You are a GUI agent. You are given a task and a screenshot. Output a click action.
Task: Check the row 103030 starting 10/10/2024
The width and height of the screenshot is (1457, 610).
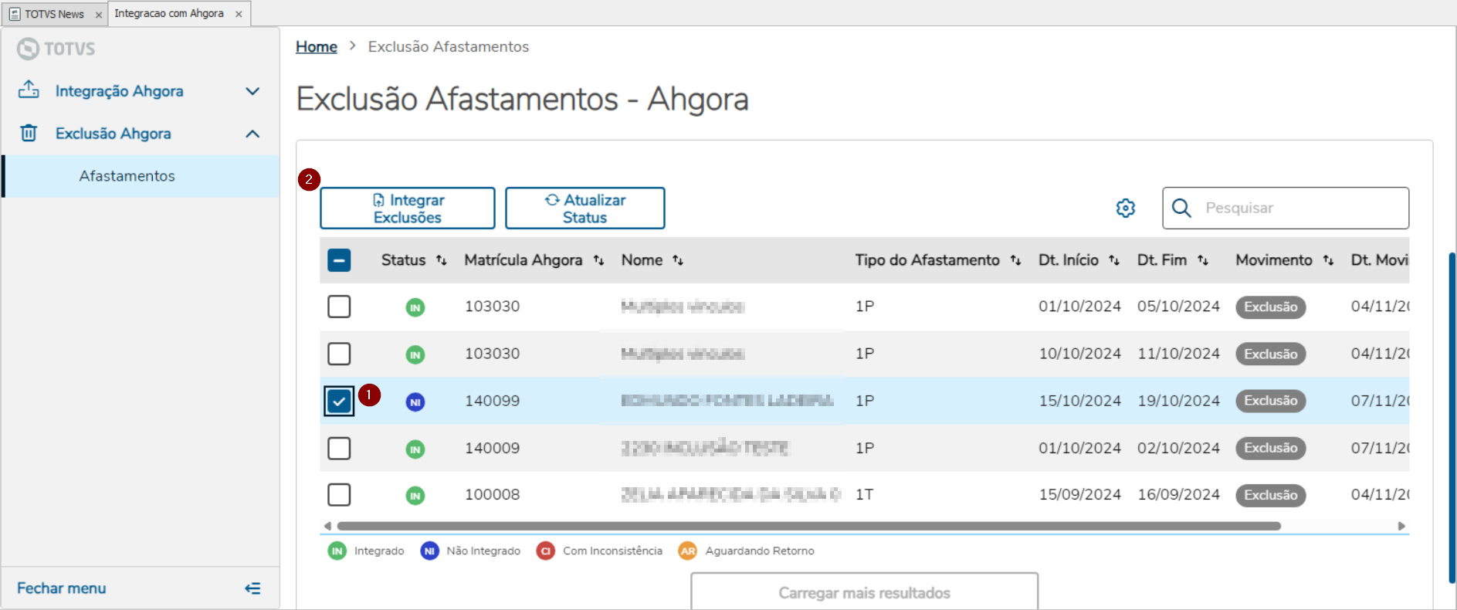coord(339,354)
